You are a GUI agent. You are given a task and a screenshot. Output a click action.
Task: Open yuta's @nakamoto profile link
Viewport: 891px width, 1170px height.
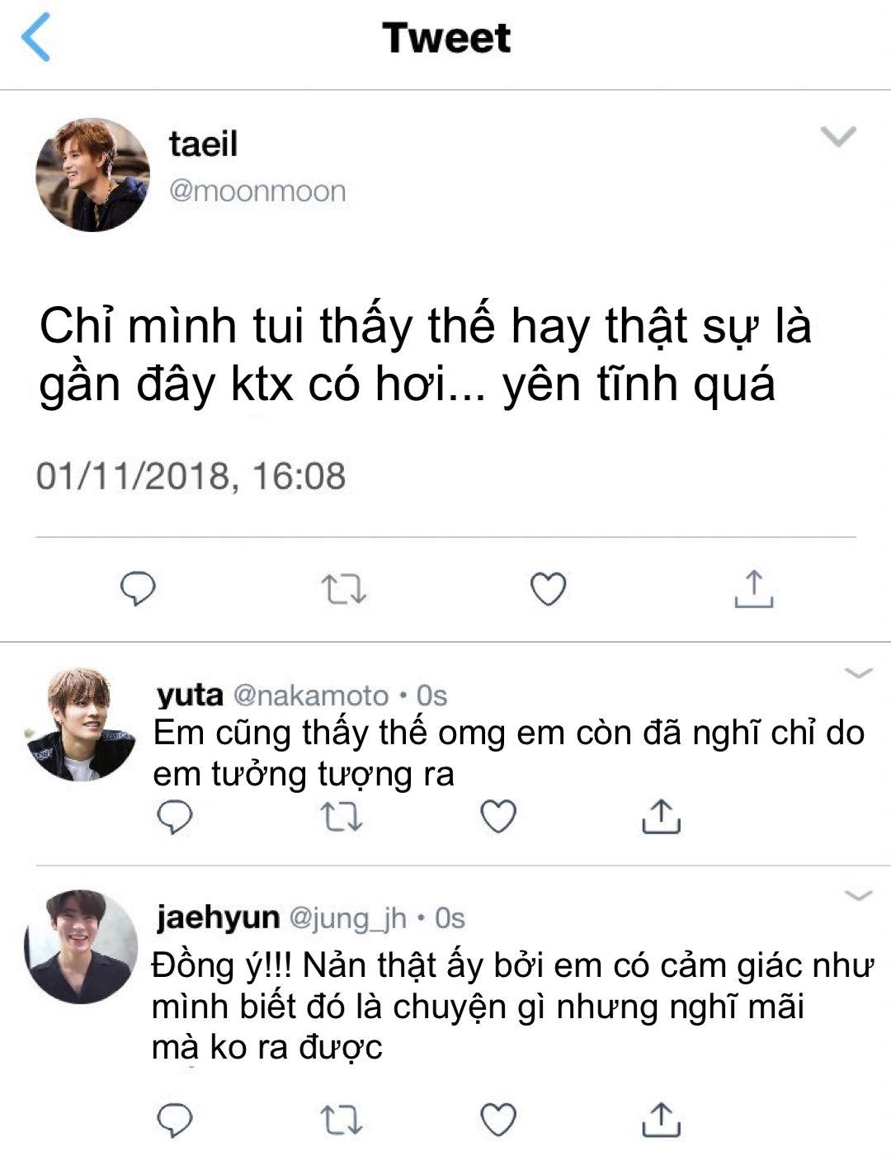click(311, 696)
